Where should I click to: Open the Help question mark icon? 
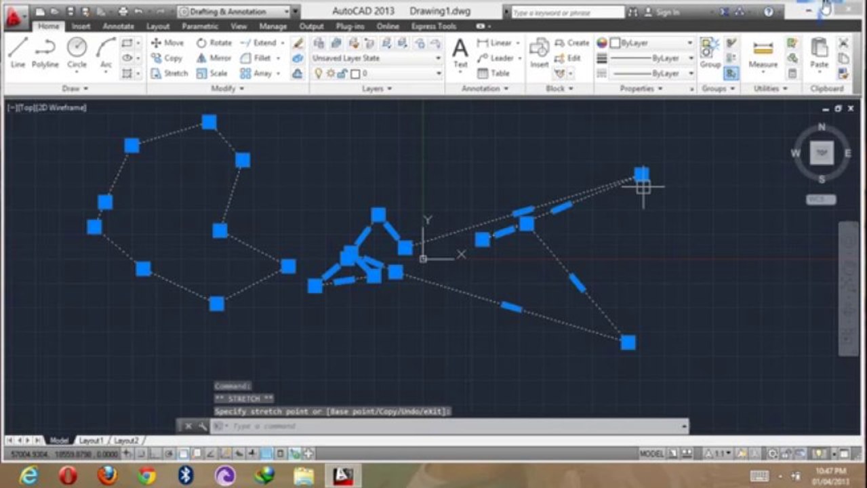[769, 12]
